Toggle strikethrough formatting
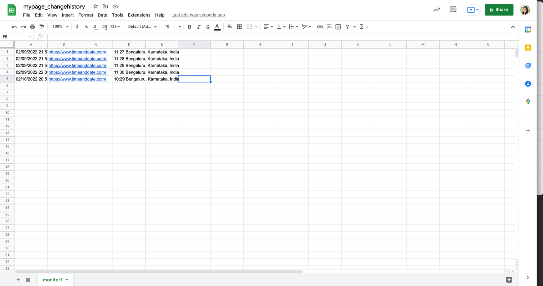Image resolution: width=543 pixels, height=286 pixels. (x=208, y=27)
